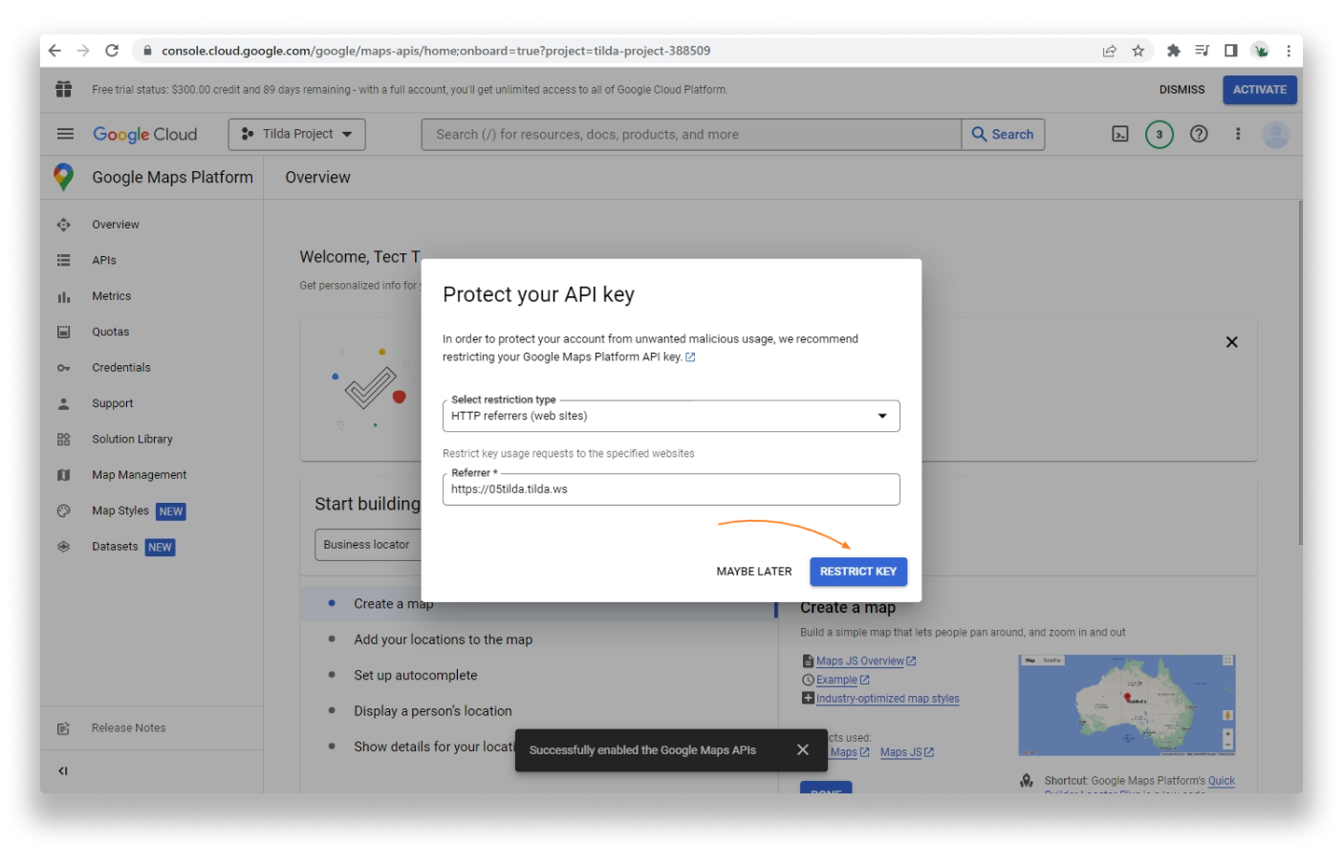The image size is (1344, 867).
Task: Select Create a map step
Action: coord(393,604)
